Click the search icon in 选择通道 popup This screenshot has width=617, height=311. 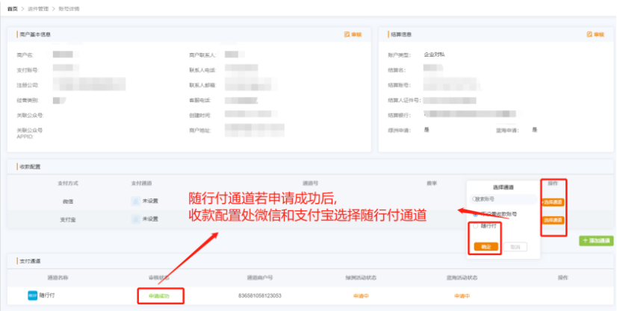473,199
